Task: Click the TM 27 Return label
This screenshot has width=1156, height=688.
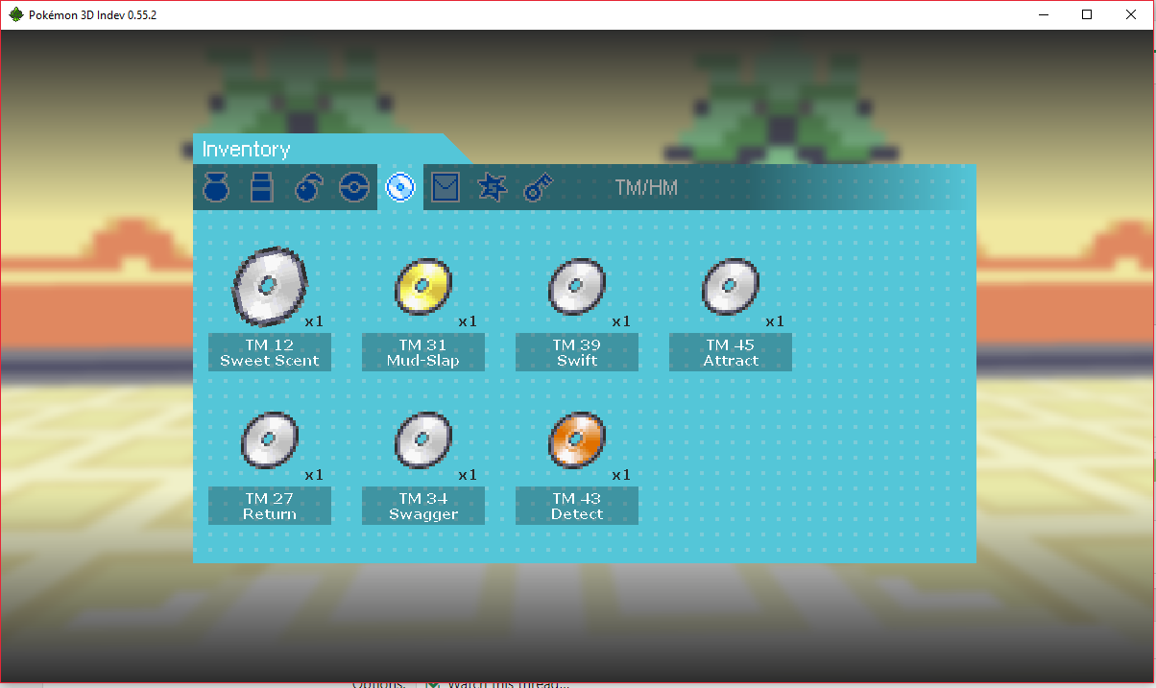Action: tap(270, 506)
